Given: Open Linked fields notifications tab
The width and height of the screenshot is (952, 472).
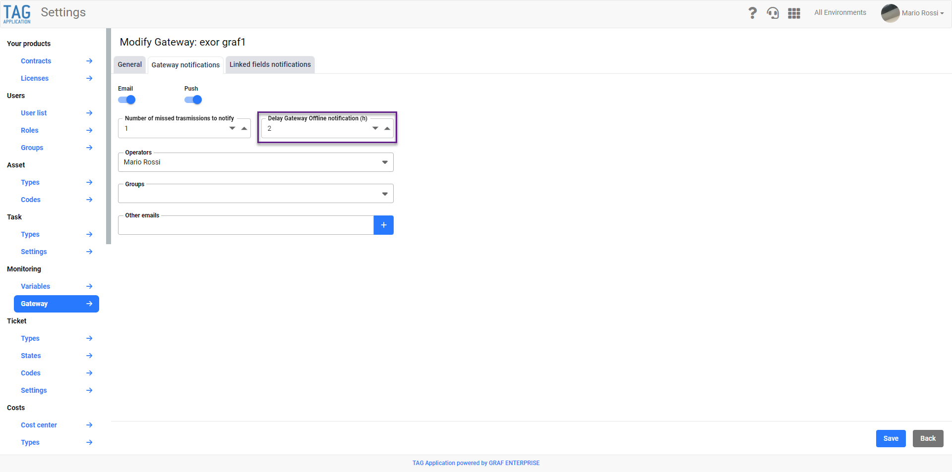Looking at the screenshot, I should [270, 64].
